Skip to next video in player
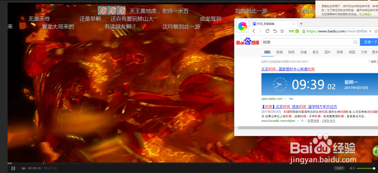The image size is (378, 173). pyautogui.click(x=24, y=168)
